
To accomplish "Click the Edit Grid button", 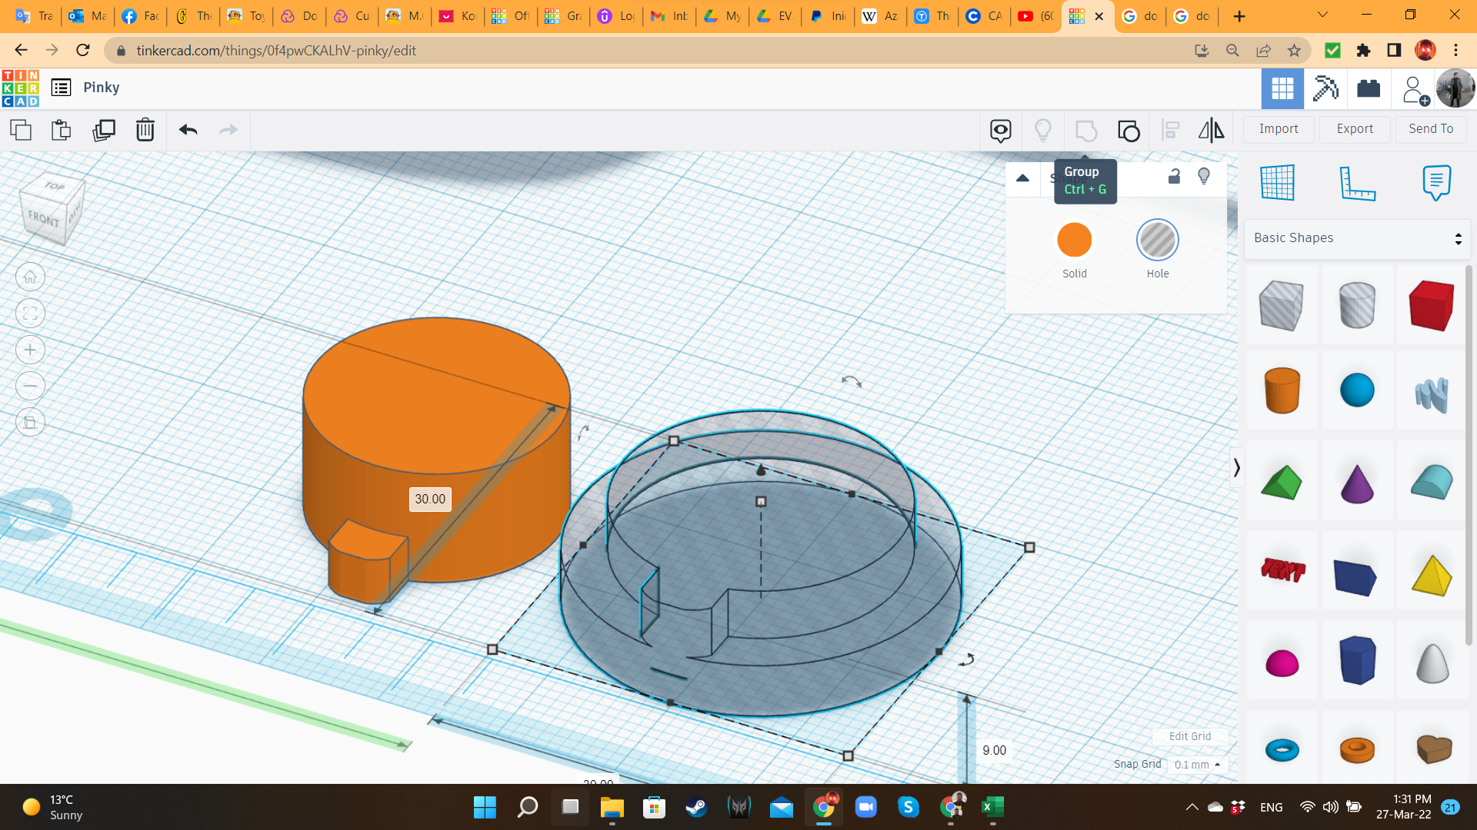I will coord(1189,736).
